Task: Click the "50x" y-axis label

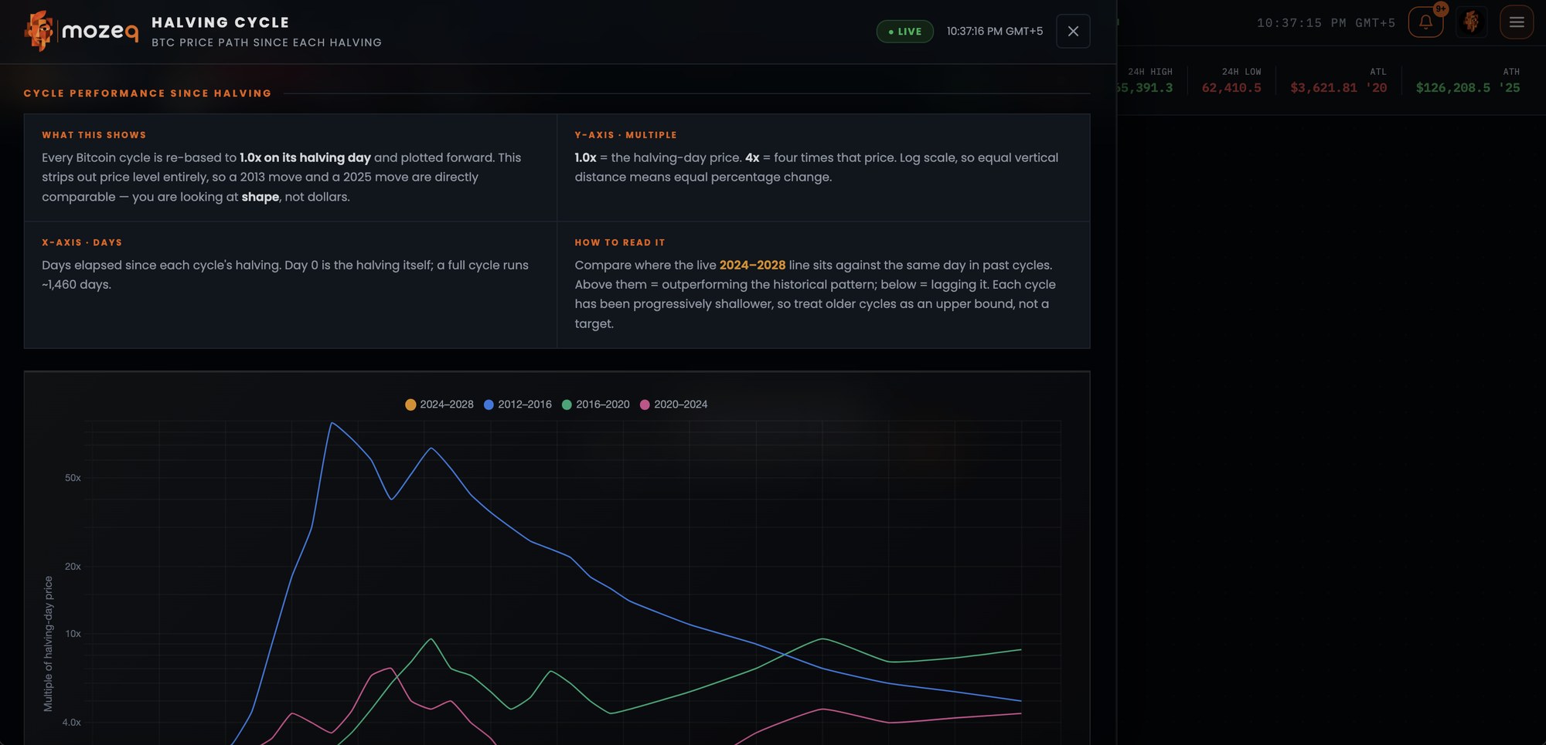Action: pos(73,478)
